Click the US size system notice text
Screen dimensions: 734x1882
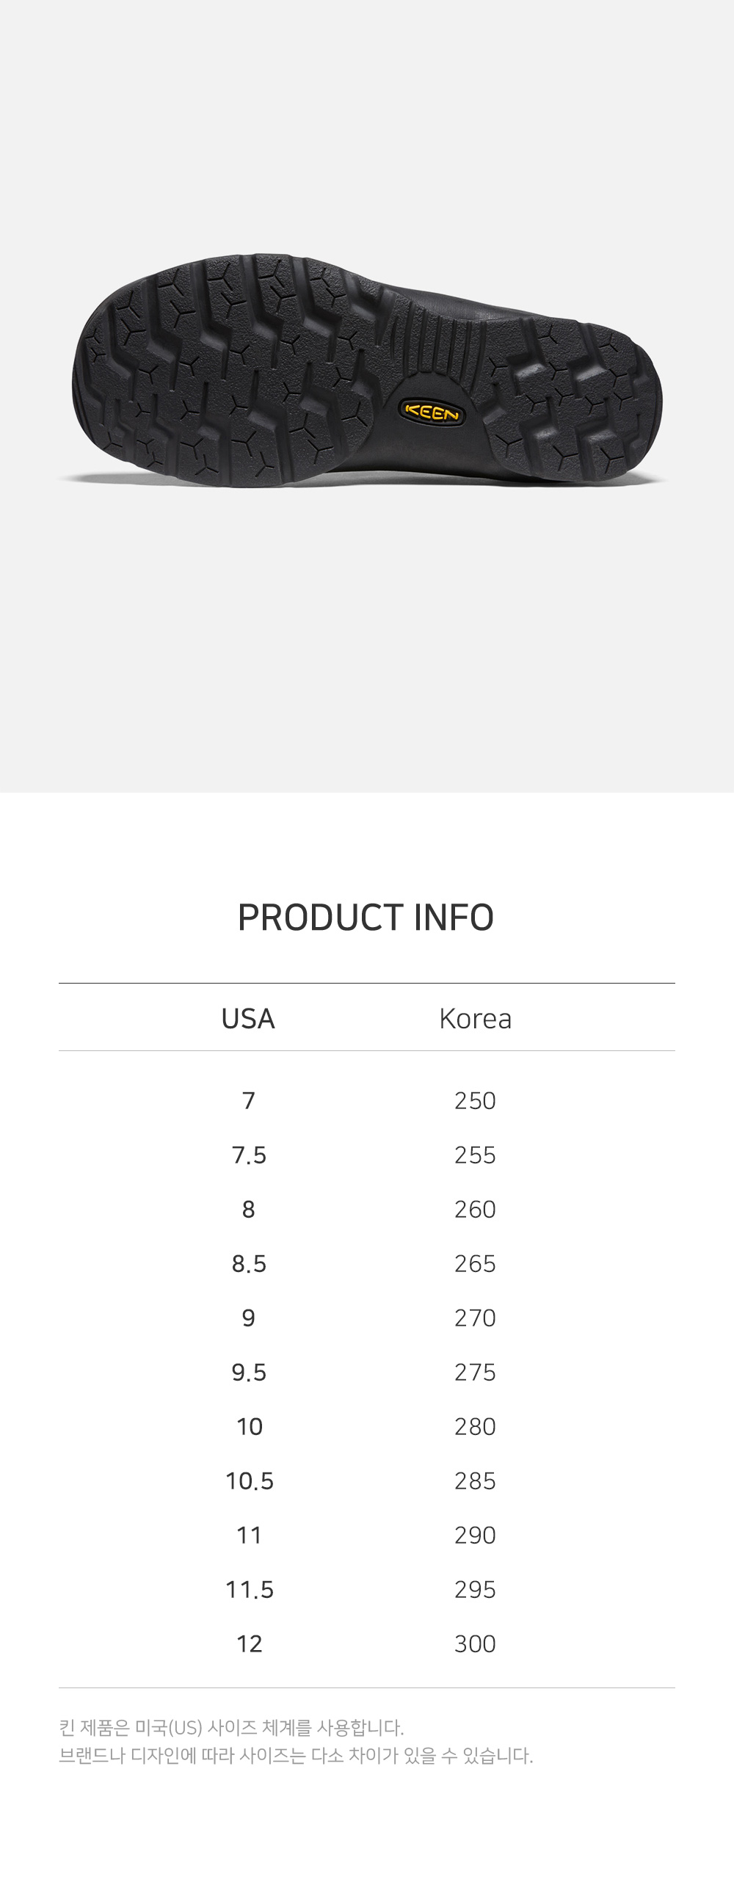click(231, 1727)
